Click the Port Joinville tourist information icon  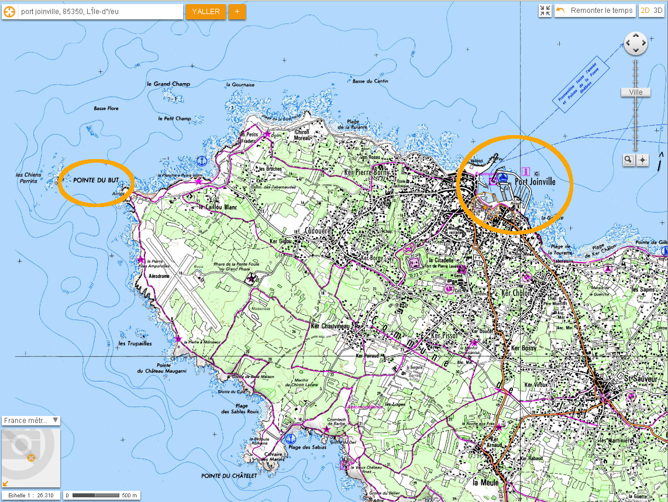pos(525,171)
